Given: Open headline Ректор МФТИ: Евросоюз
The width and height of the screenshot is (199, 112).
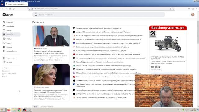Looking at the screenshot, I should point(103,66).
